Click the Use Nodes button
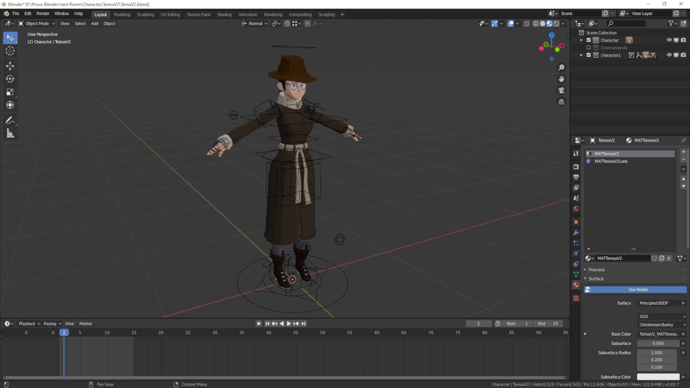 pos(635,290)
